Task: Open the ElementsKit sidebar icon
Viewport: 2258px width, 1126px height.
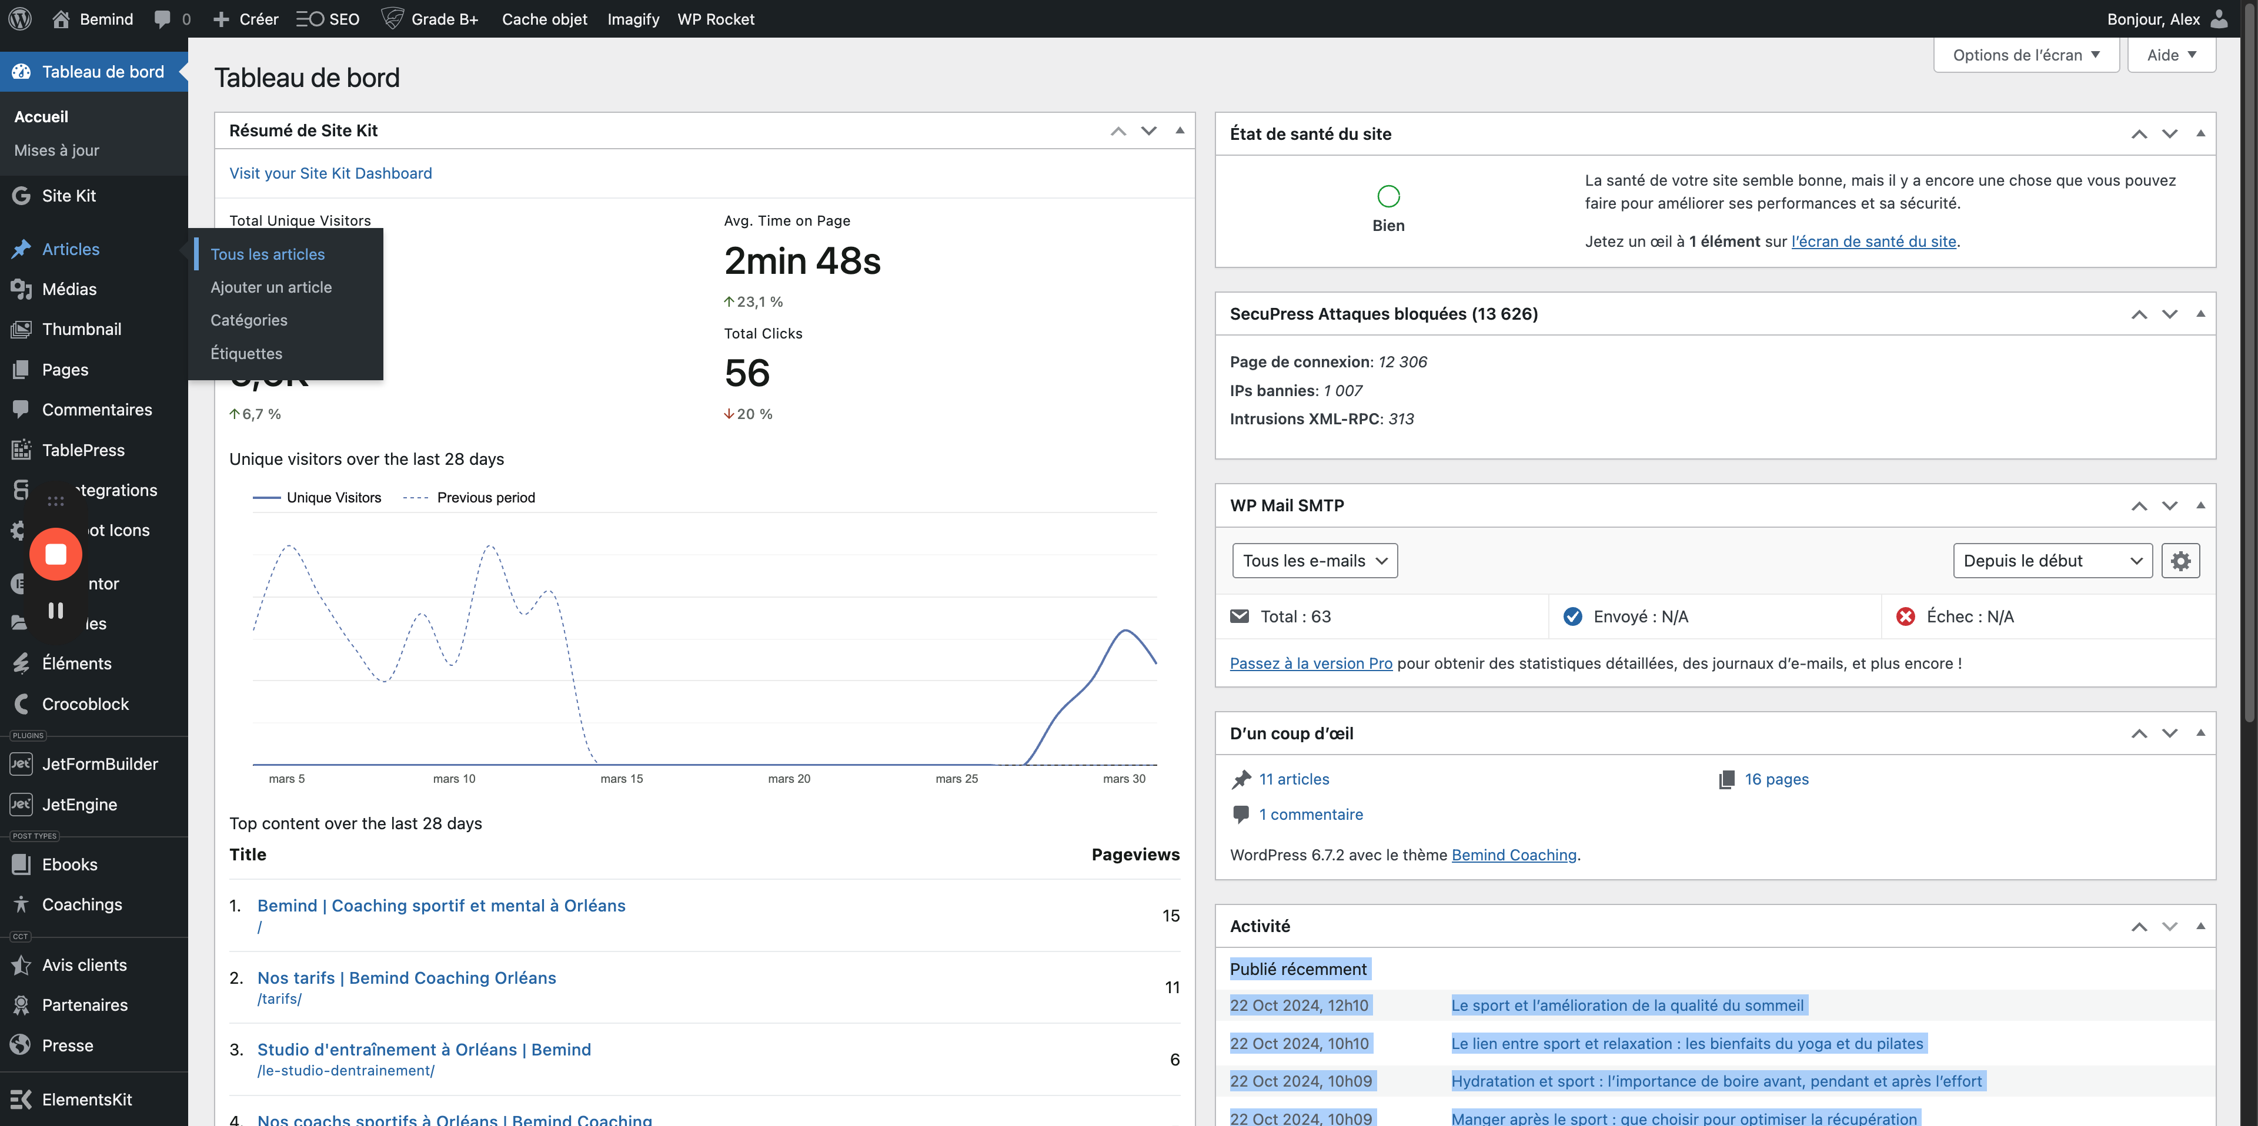Action: [21, 1099]
